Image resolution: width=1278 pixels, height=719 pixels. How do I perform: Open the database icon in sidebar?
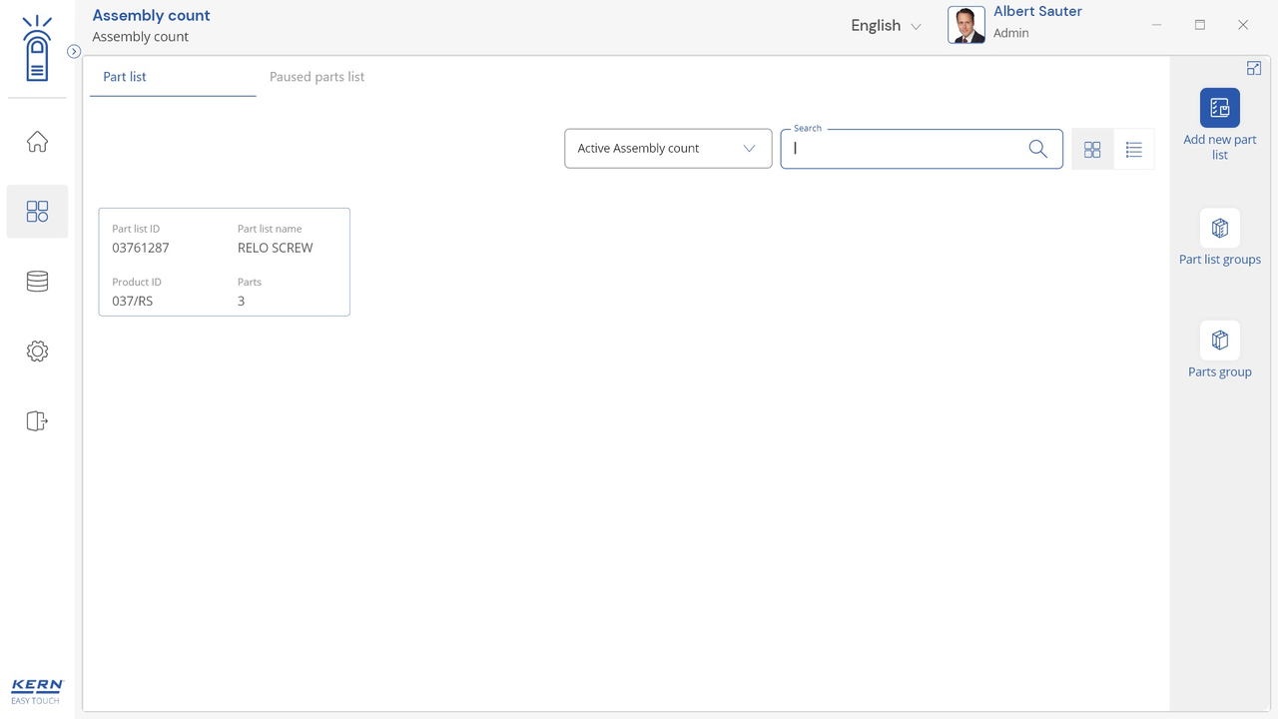click(37, 282)
